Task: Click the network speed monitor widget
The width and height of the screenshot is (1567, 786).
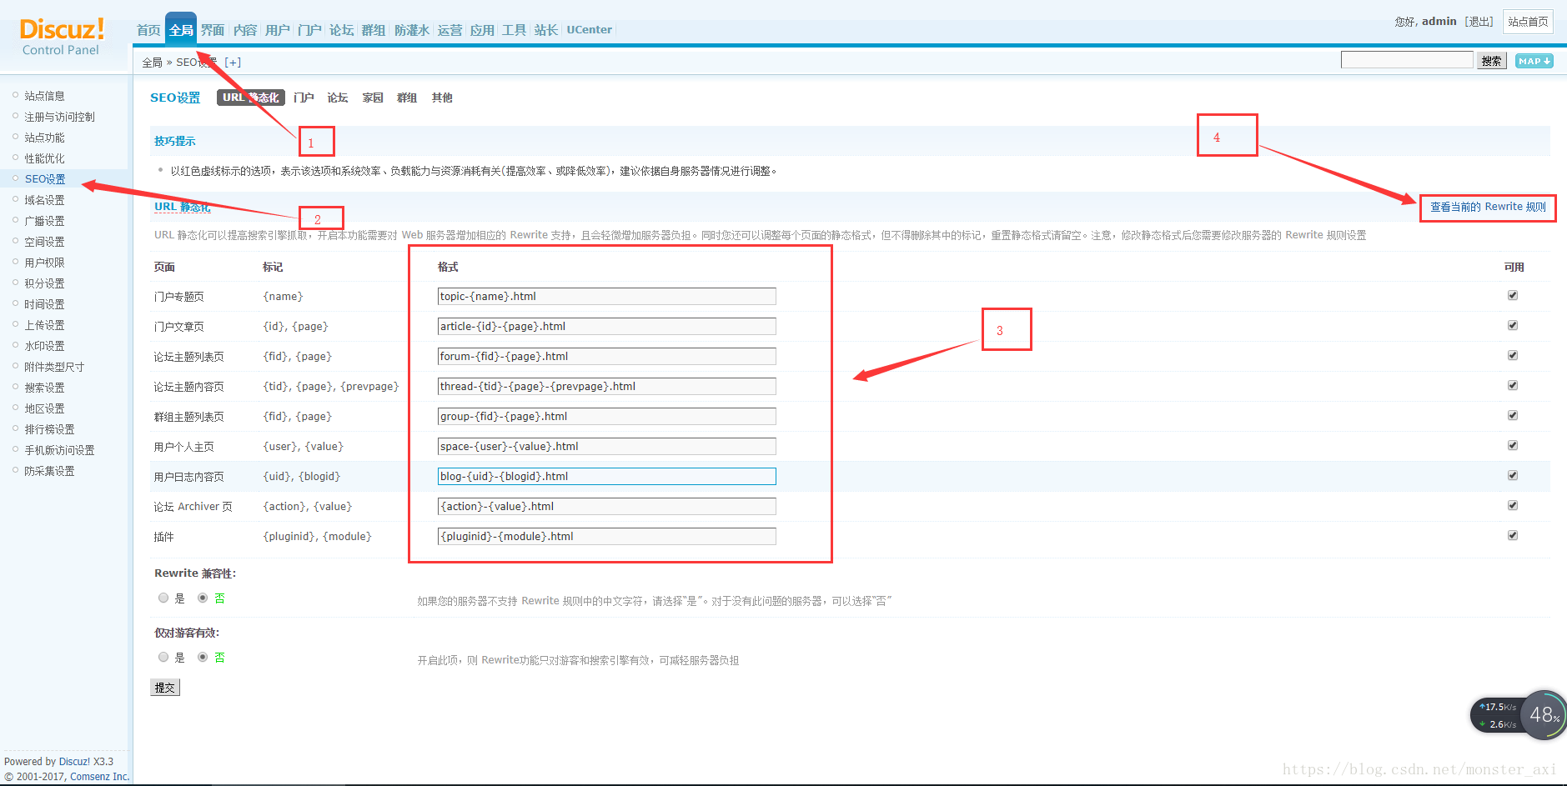Action: click(x=1518, y=715)
